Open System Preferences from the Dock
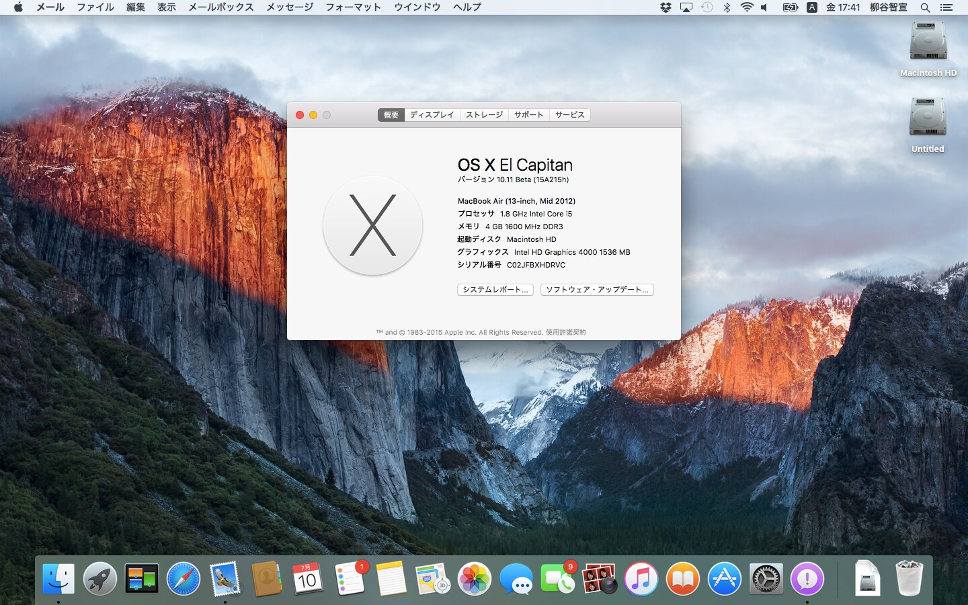 point(766,578)
